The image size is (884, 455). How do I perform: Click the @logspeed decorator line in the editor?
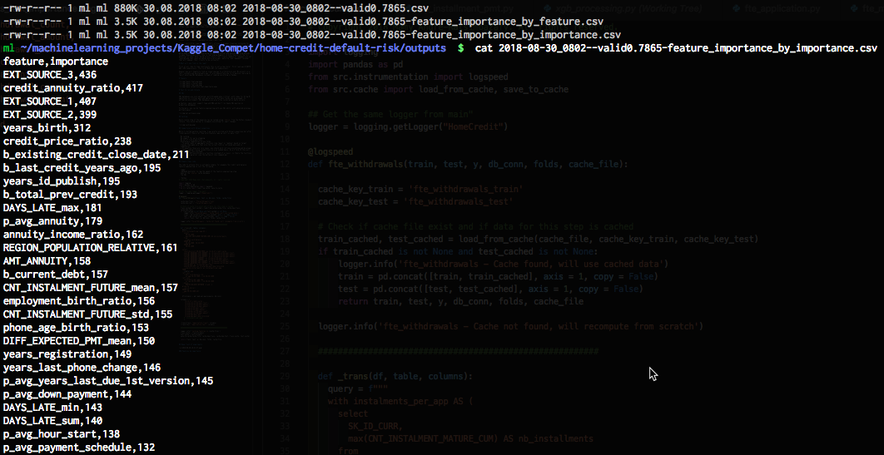(330, 152)
